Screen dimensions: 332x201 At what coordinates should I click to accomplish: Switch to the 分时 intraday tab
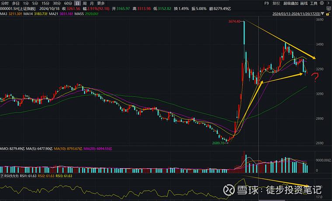[x=4, y=3]
